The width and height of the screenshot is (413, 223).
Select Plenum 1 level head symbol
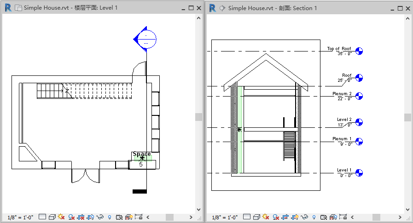point(359,142)
